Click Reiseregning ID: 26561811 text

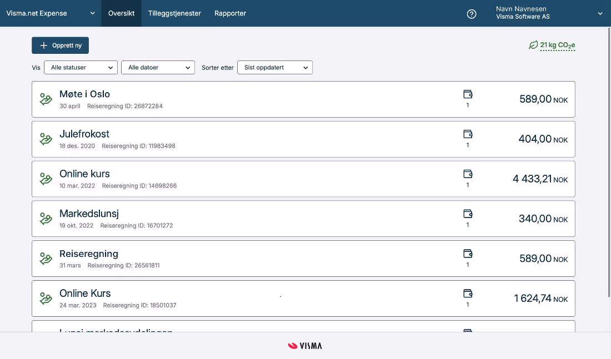(123, 266)
